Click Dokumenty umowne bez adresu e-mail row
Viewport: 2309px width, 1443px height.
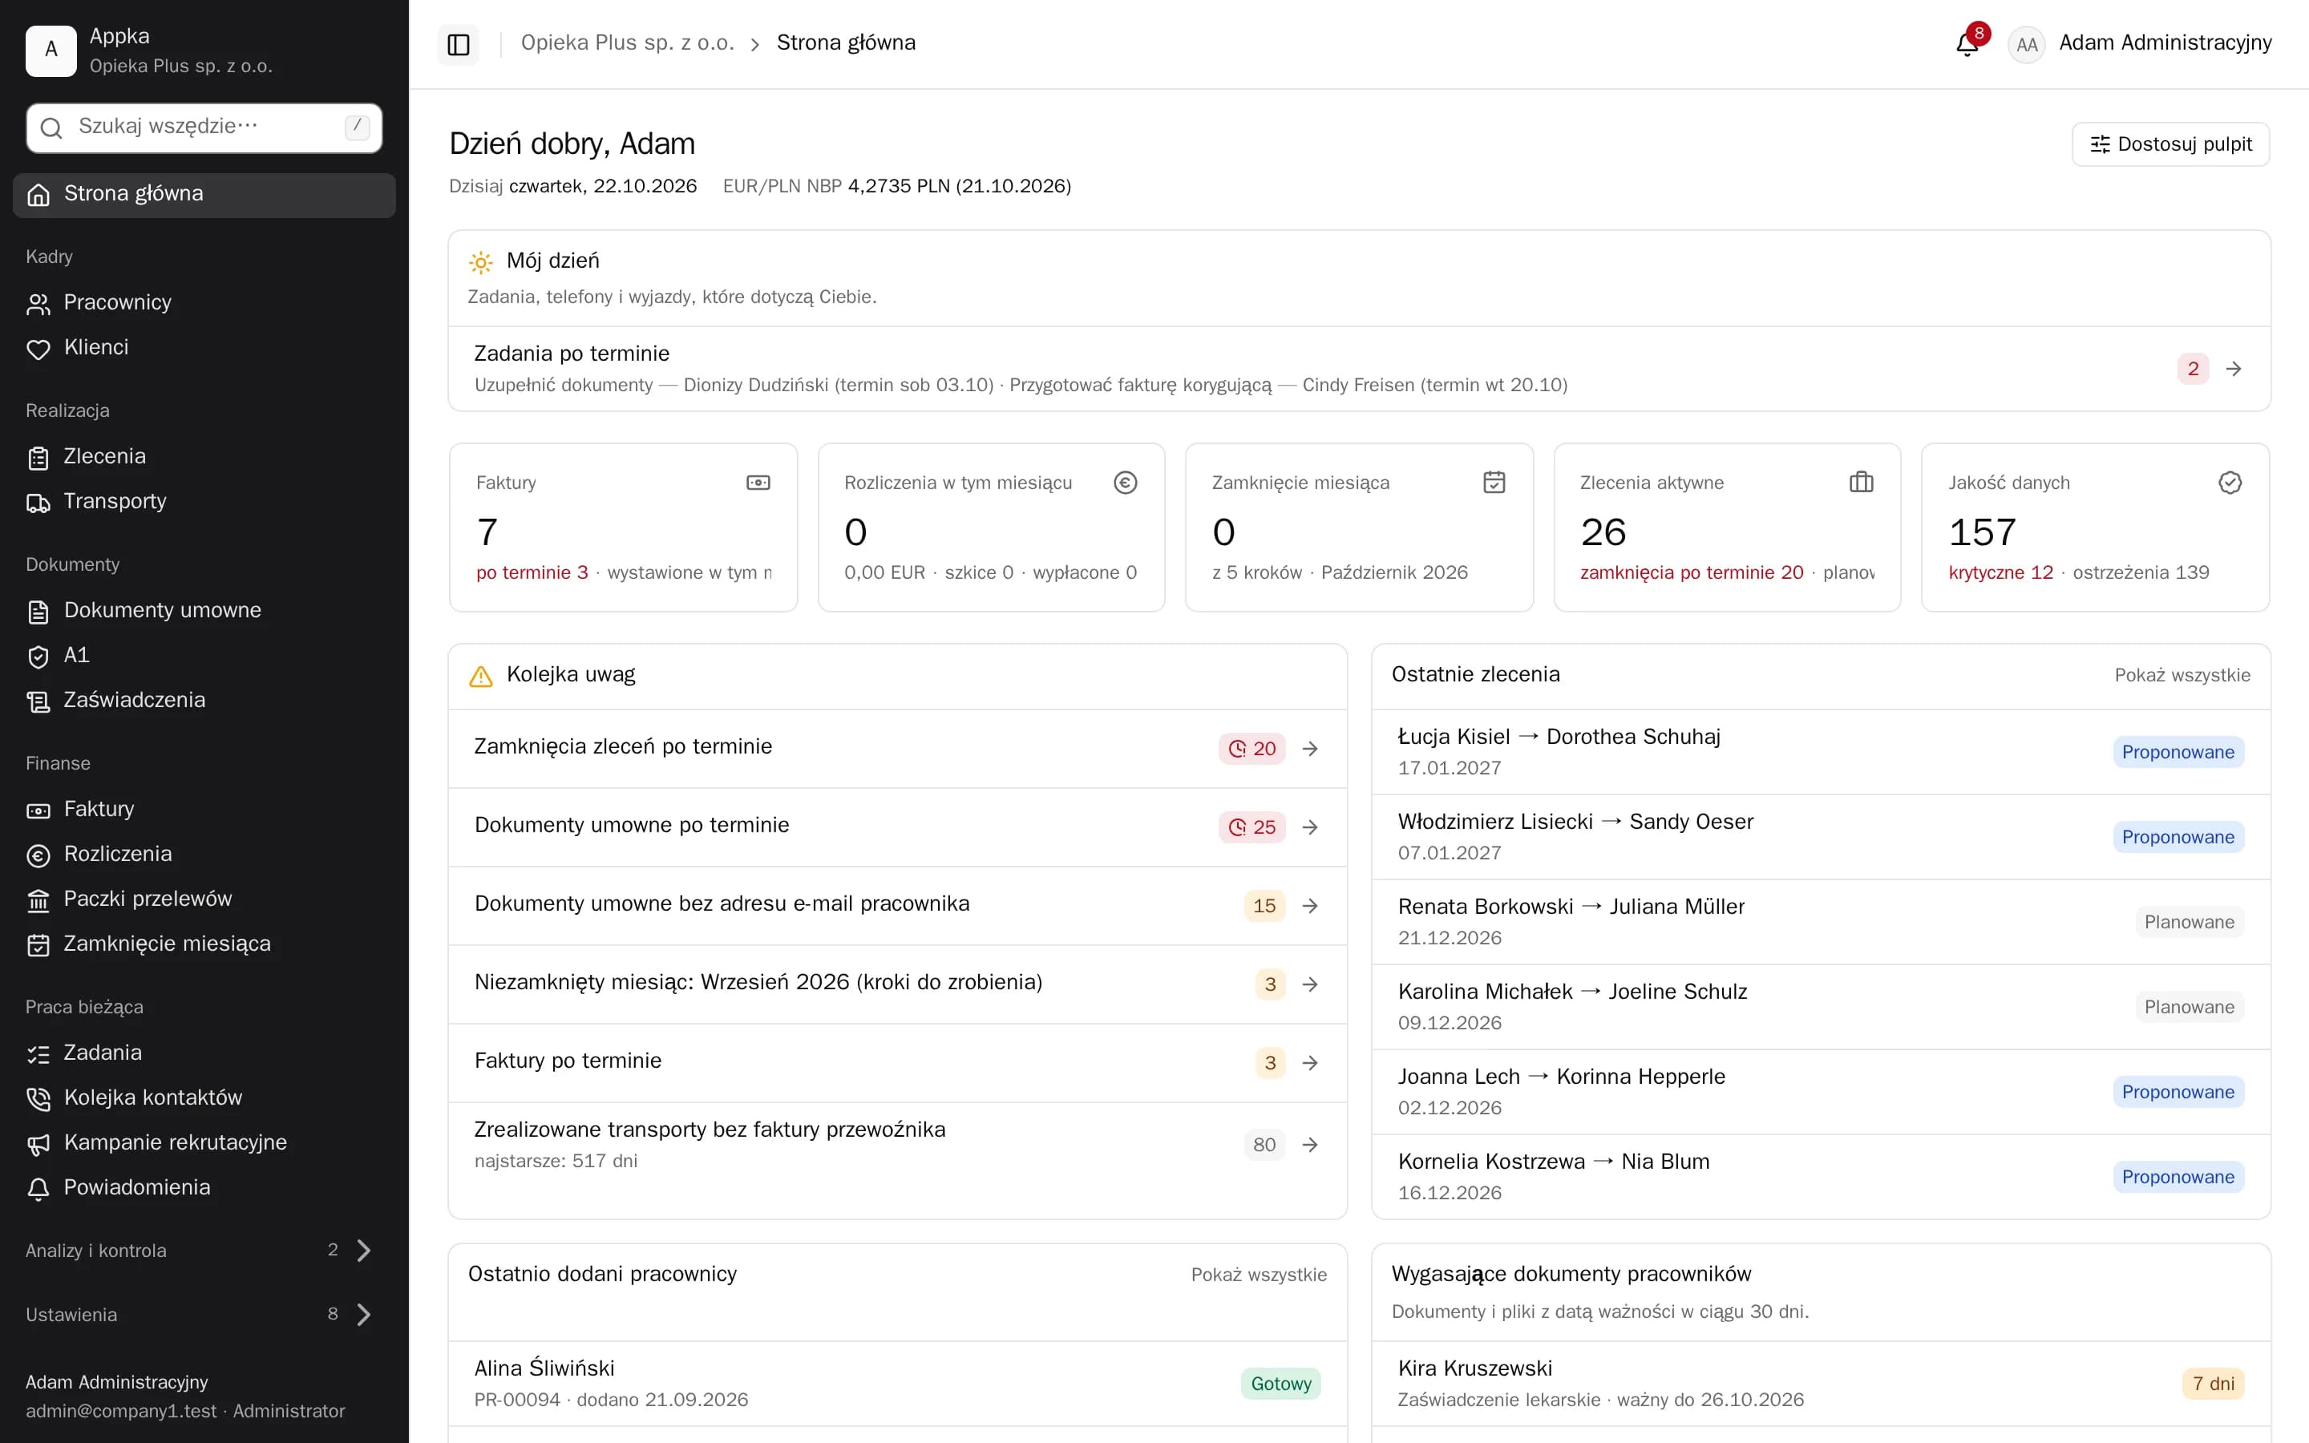(x=898, y=906)
